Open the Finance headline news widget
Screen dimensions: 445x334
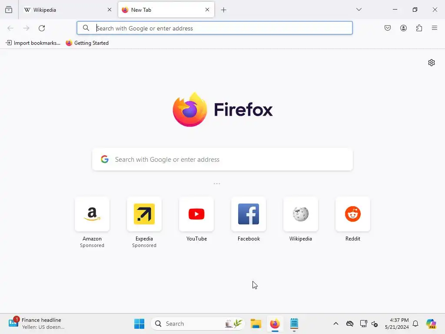tap(37, 323)
